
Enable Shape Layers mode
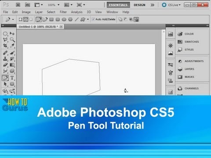(21, 19)
